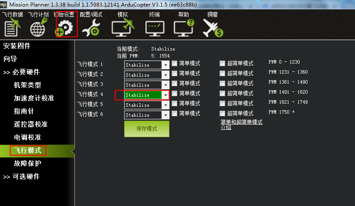Click the 捐赠 donate airplane icon
355x206 pixels.
click(213, 28)
